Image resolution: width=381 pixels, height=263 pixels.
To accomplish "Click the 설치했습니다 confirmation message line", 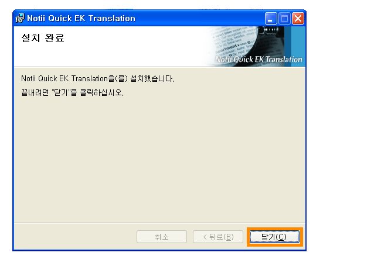I will click(97, 78).
